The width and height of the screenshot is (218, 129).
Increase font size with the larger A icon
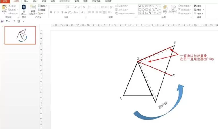pyautogui.click(x=75, y=7)
